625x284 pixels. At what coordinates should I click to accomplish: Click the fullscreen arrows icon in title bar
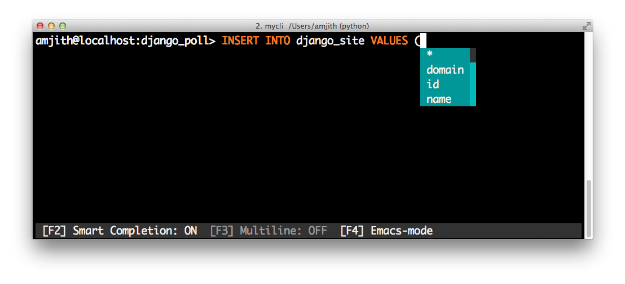click(586, 26)
